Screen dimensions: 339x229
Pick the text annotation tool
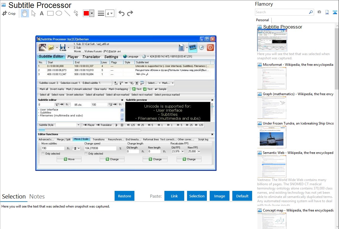(x=42, y=13)
